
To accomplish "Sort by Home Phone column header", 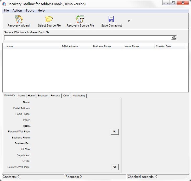I will coord(139,46).
